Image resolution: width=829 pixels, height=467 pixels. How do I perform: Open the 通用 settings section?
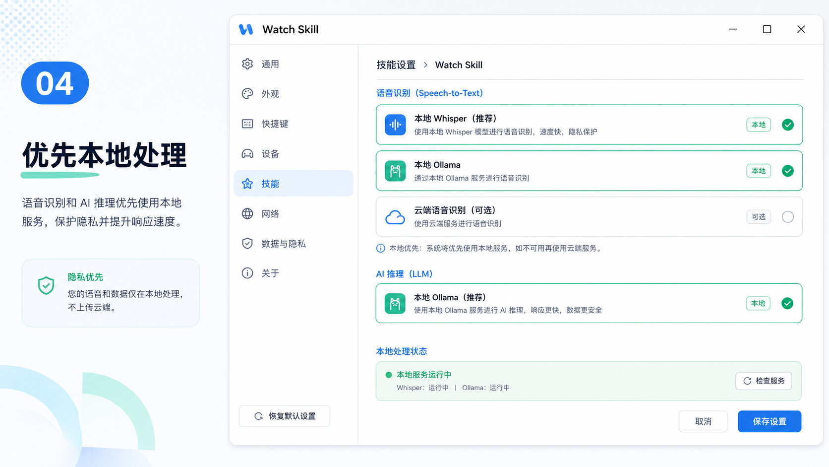click(294, 64)
